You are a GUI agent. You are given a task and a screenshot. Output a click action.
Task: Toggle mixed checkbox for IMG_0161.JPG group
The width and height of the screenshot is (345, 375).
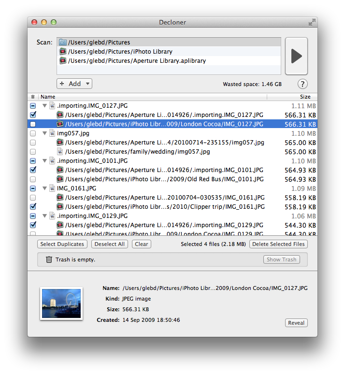click(x=33, y=188)
